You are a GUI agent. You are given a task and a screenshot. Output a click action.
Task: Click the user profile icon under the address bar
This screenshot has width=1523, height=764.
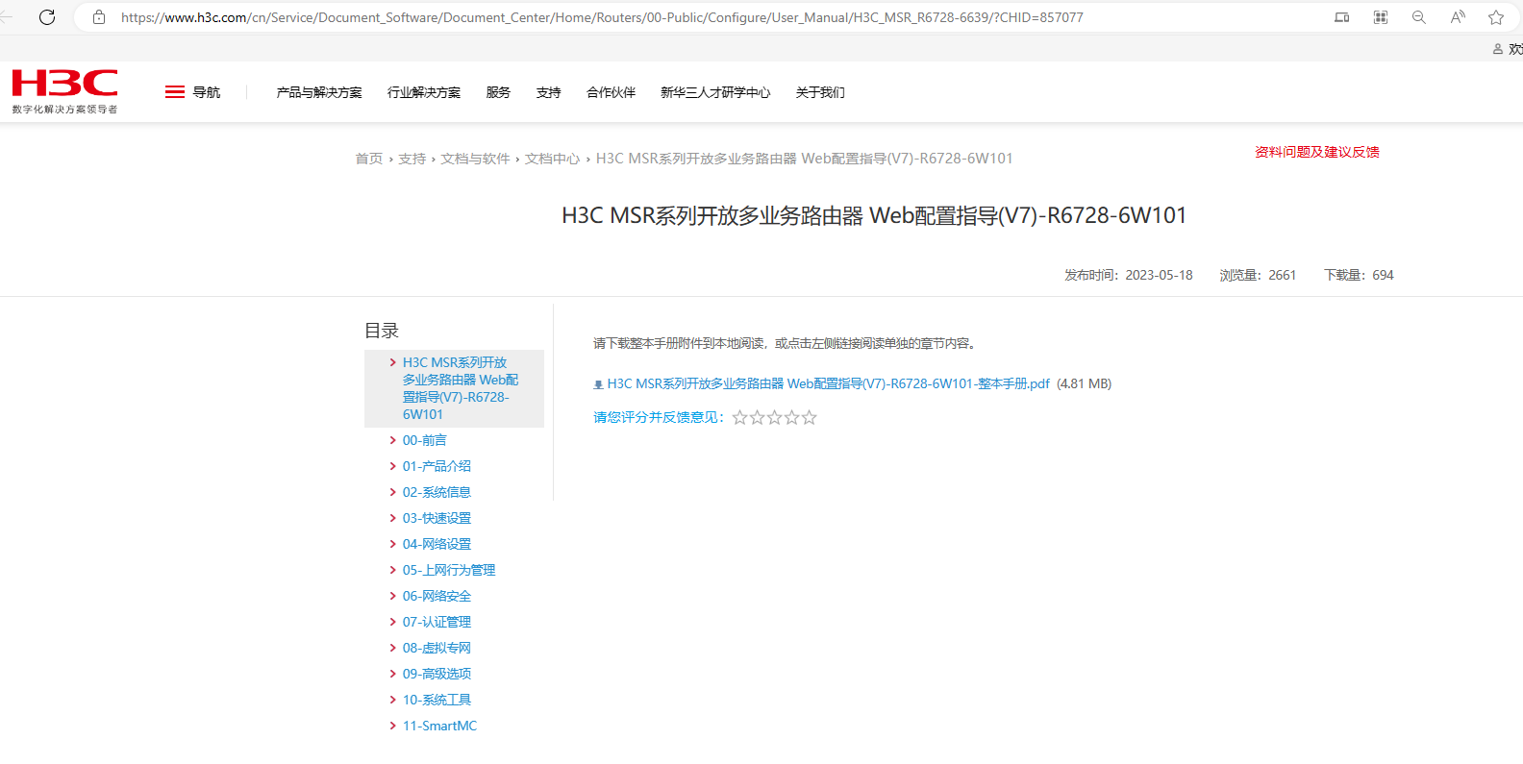(x=1498, y=49)
